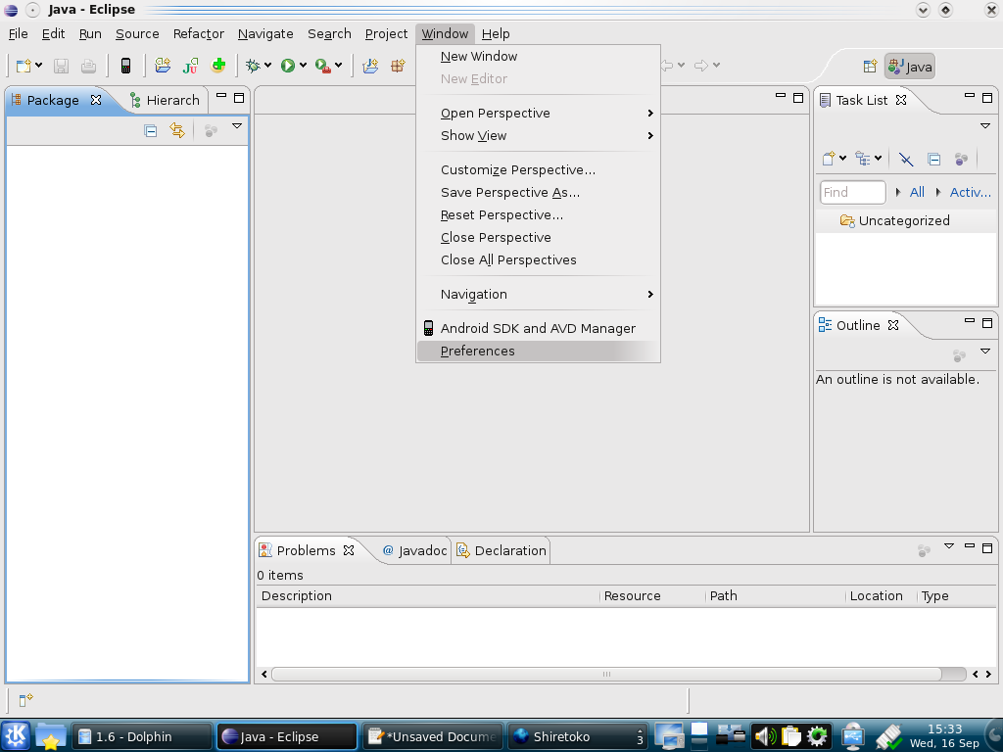Open the New wizard dropdown arrow

tap(39, 66)
